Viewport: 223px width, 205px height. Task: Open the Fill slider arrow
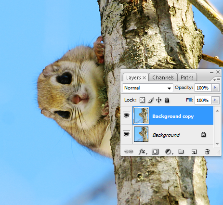click(x=215, y=100)
